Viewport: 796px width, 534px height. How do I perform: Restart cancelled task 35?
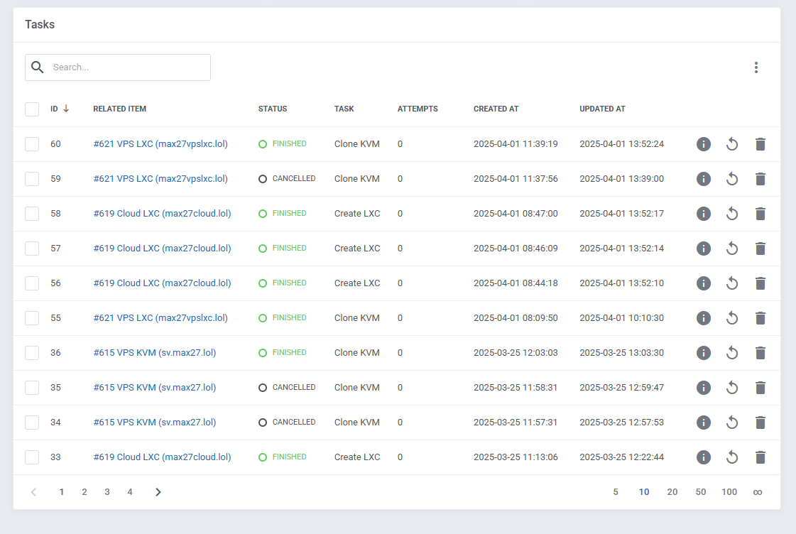[x=731, y=388]
